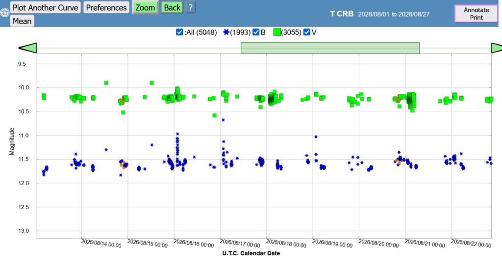Click the 13.0 magnitude tick label
The height and width of the screenshot is (276, 502).
click(x=24, y=231)
